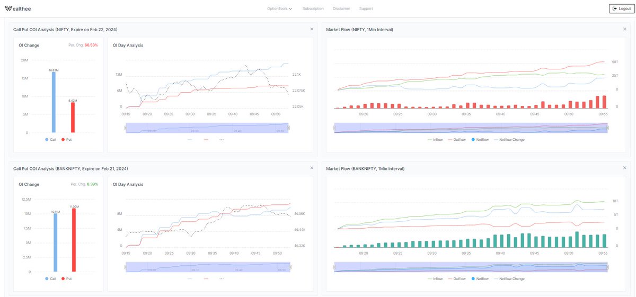Click the 22.1K axis label in NIFTY OI Day
The width and height of the screenshot is (636, 297).
pyautogui.click(x=296, y=75)
